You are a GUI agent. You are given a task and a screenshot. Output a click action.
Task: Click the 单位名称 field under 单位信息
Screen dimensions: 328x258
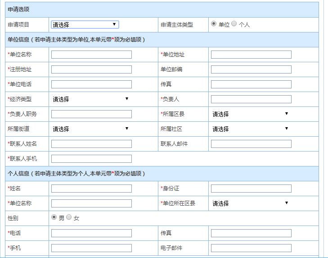click(91, 55)
